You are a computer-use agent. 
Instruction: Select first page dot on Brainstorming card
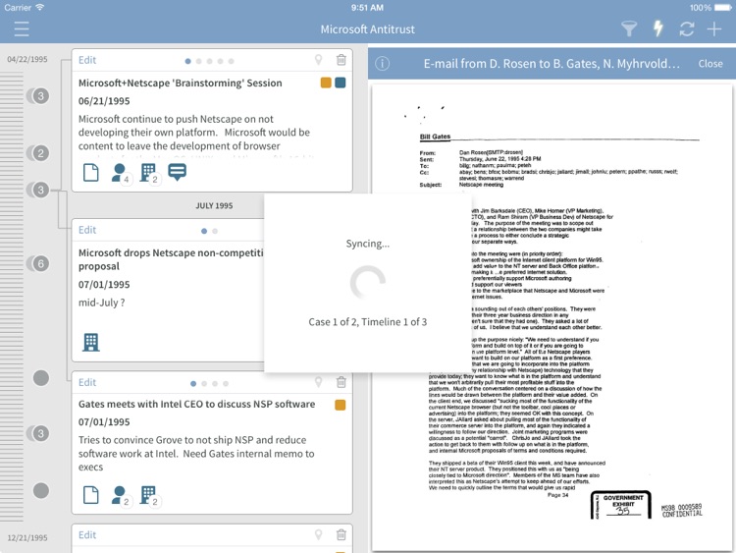coord(187,61)
